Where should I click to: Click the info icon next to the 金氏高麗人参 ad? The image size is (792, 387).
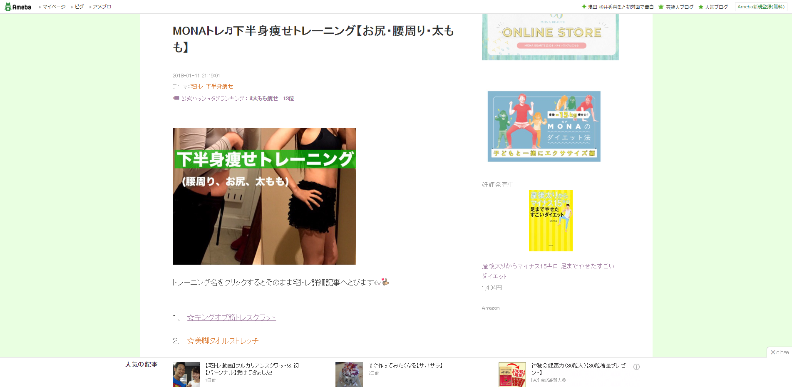tap(636, 367)
